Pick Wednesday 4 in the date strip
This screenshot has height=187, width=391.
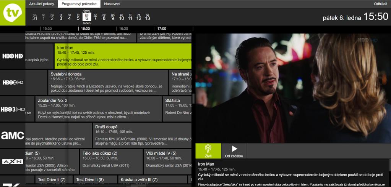(69, 17)
